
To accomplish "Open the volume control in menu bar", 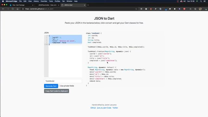I will point(185,1).
